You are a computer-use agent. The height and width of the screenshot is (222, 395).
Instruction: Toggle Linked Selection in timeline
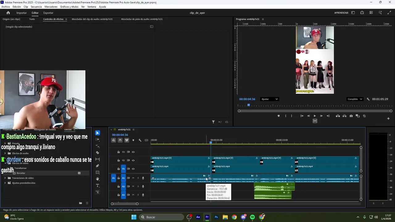coord(127,140)
